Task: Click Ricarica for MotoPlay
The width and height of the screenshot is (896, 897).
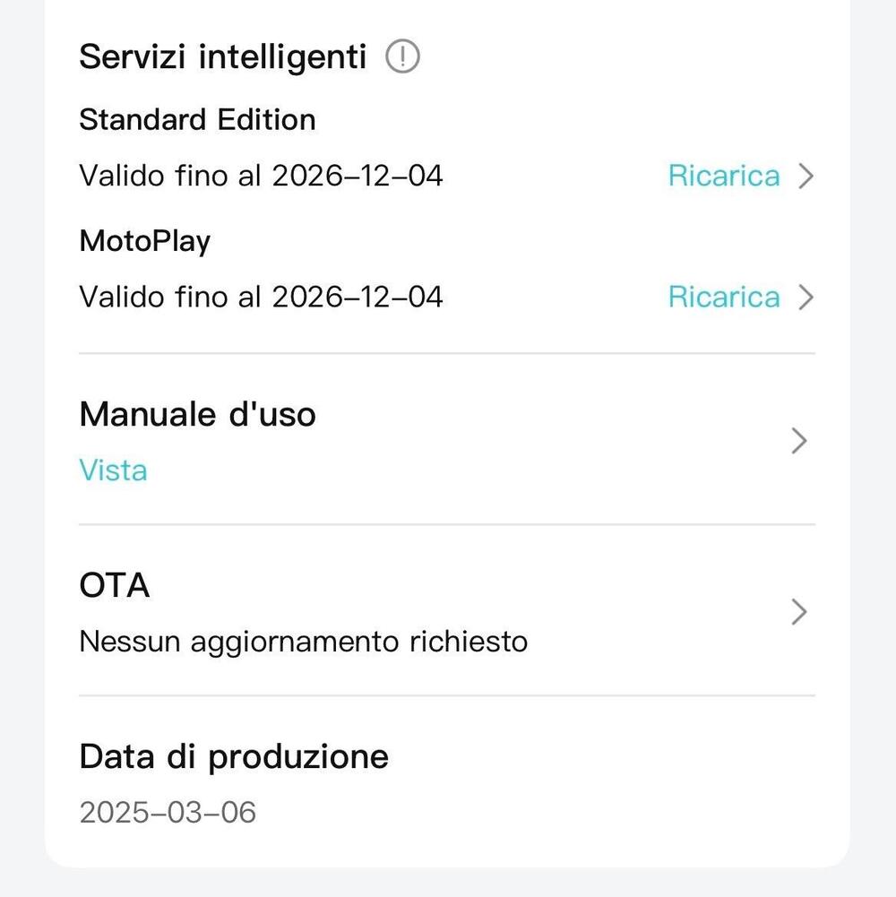Action: (724, 297)
